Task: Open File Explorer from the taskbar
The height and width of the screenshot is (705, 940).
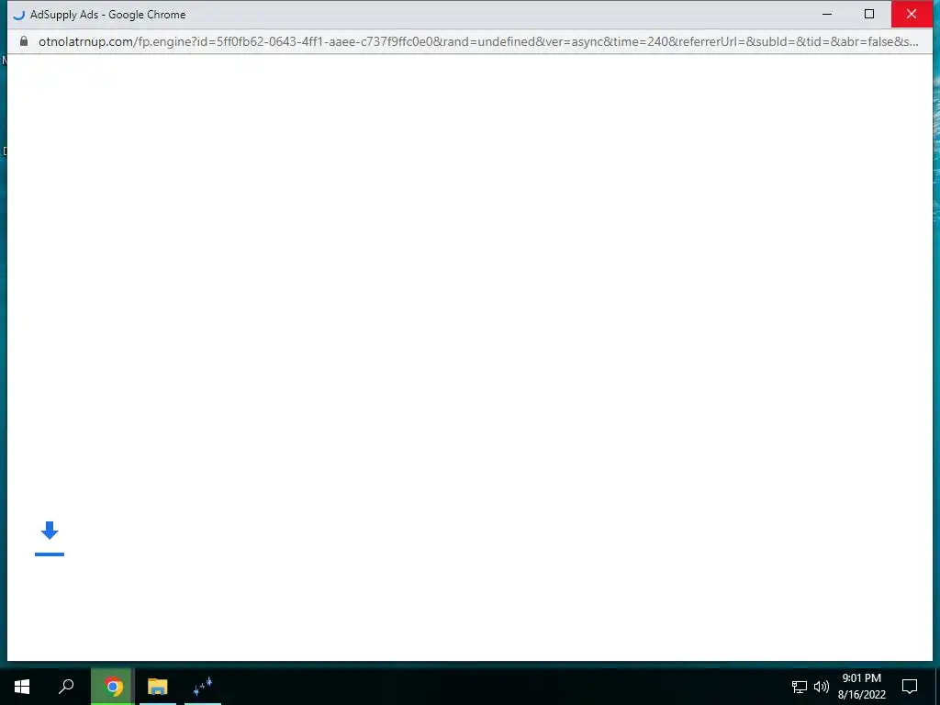Action: pos(158,687)
